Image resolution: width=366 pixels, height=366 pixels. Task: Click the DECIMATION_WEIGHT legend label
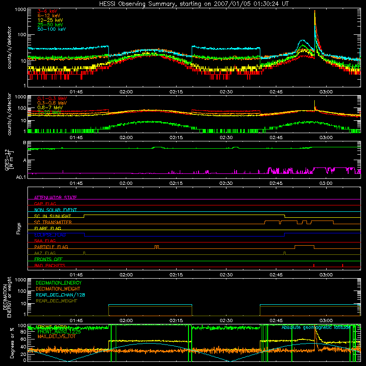58,289
